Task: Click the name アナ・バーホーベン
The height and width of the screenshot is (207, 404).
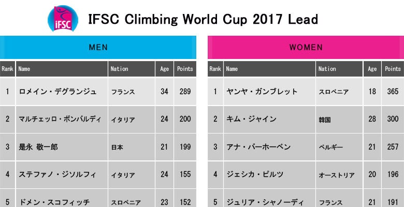Action: tap(258, 146)
